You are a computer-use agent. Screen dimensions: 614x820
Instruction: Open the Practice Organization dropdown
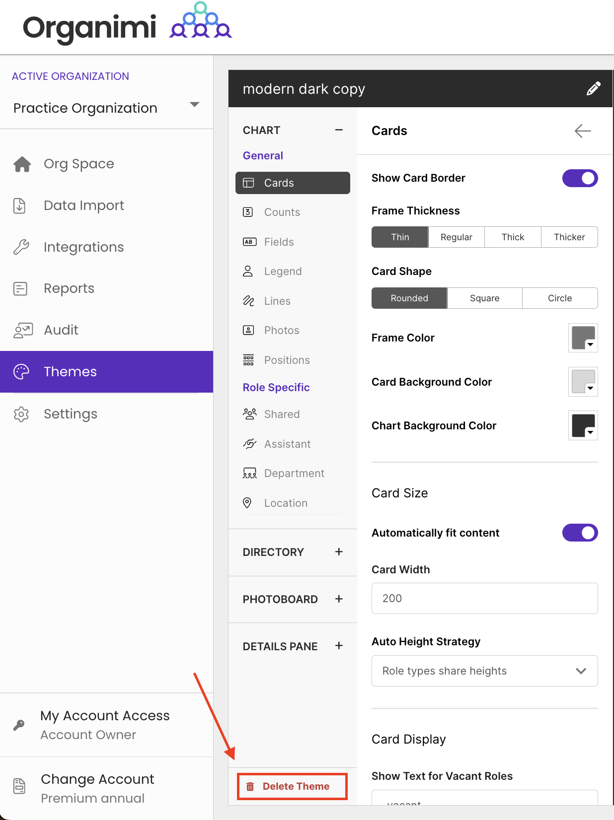coord(106,108)
